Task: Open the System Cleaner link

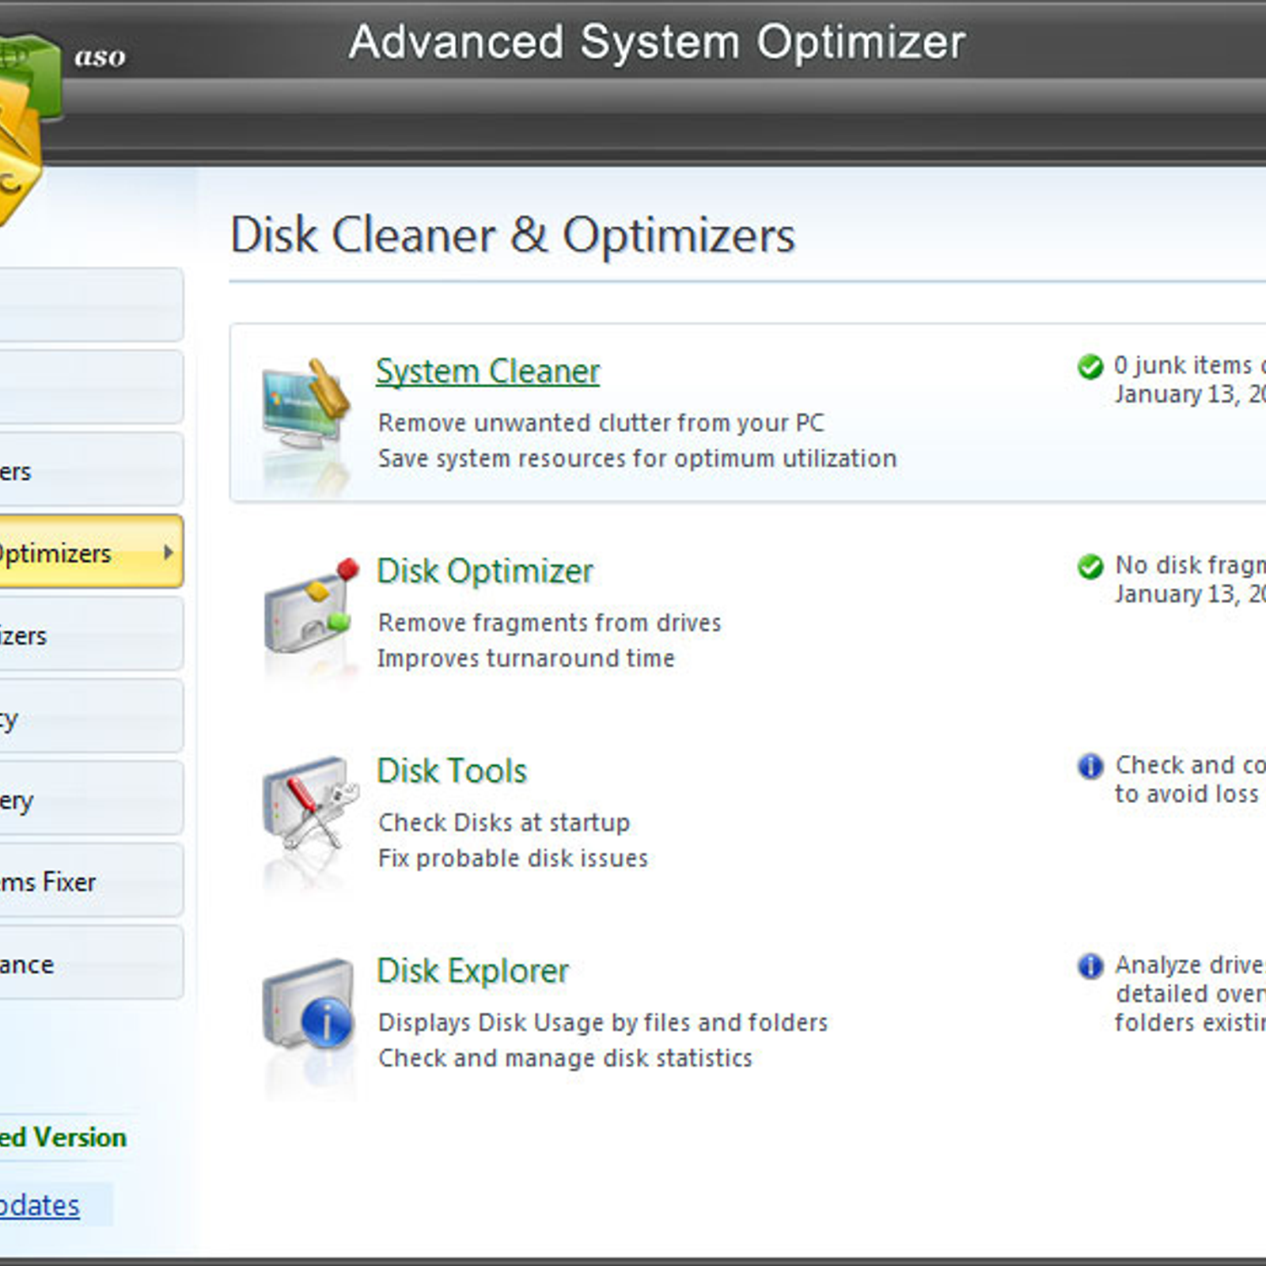Action: pos(487,372)
